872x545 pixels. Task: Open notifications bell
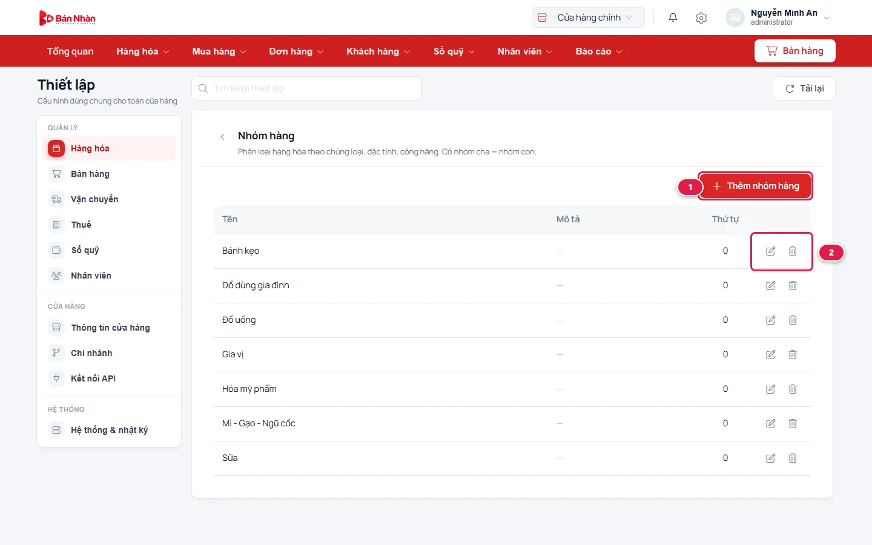[x=673, y=18]
